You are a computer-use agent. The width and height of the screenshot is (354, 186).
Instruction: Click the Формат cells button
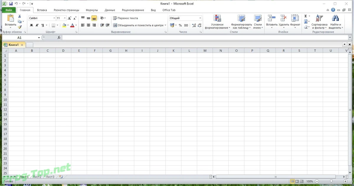tap(295, 22)
